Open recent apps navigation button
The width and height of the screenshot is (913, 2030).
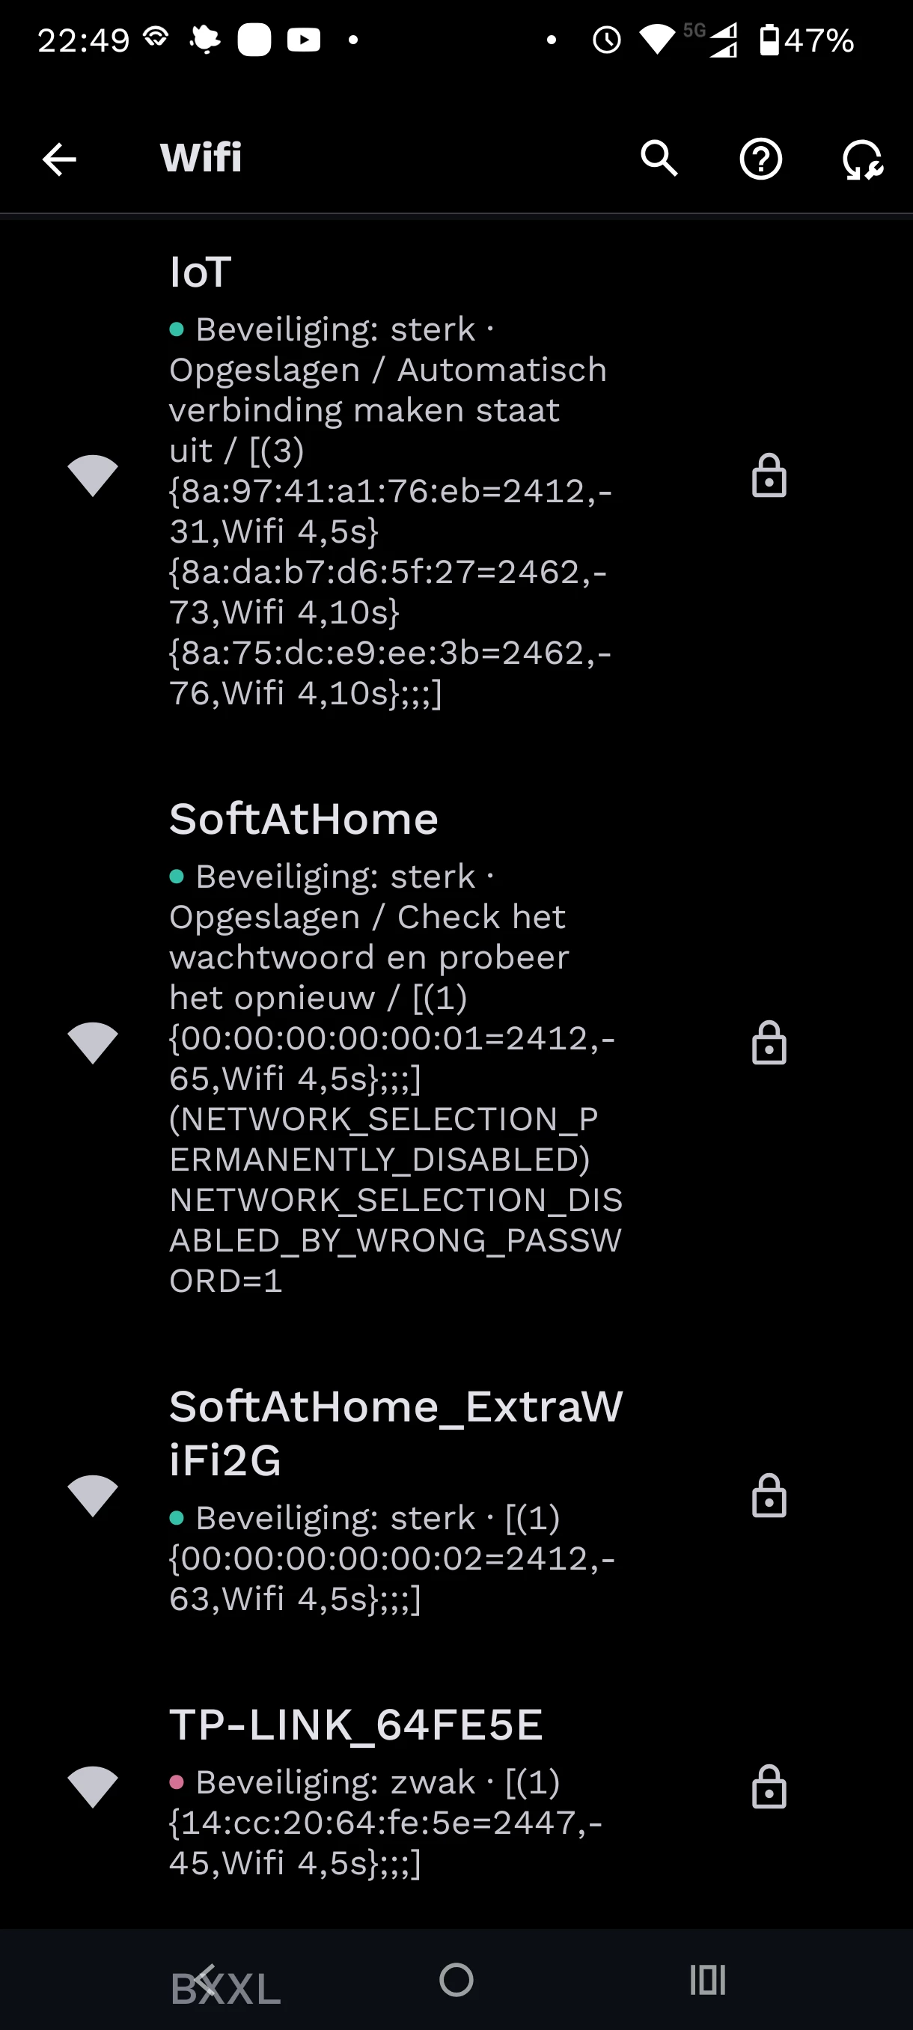tap(706, 1979)
